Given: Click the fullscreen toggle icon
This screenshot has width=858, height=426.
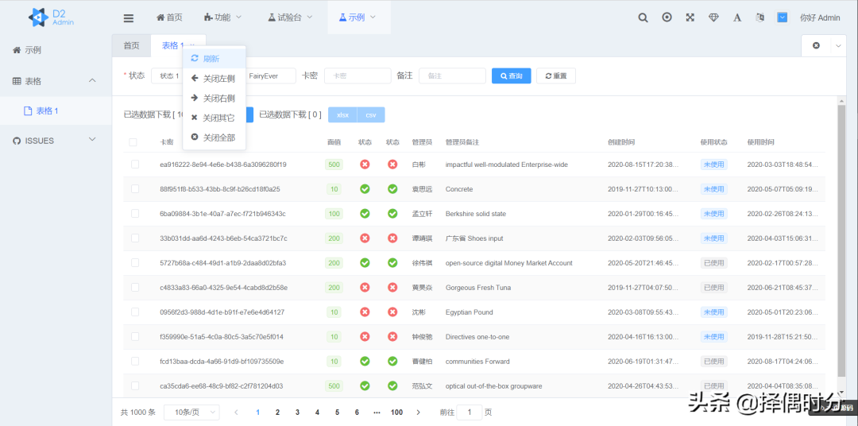Looking at the screenshot, I should (690, 17).
